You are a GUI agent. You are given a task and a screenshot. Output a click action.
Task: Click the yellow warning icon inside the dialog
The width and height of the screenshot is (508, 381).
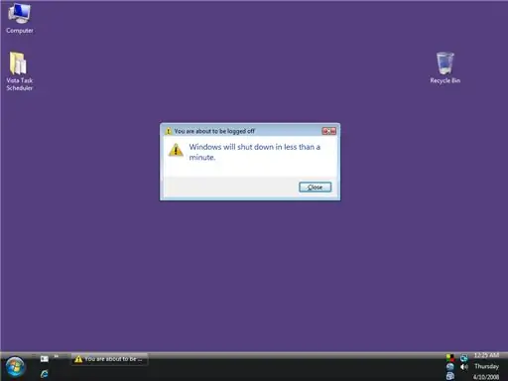[176, 150]
